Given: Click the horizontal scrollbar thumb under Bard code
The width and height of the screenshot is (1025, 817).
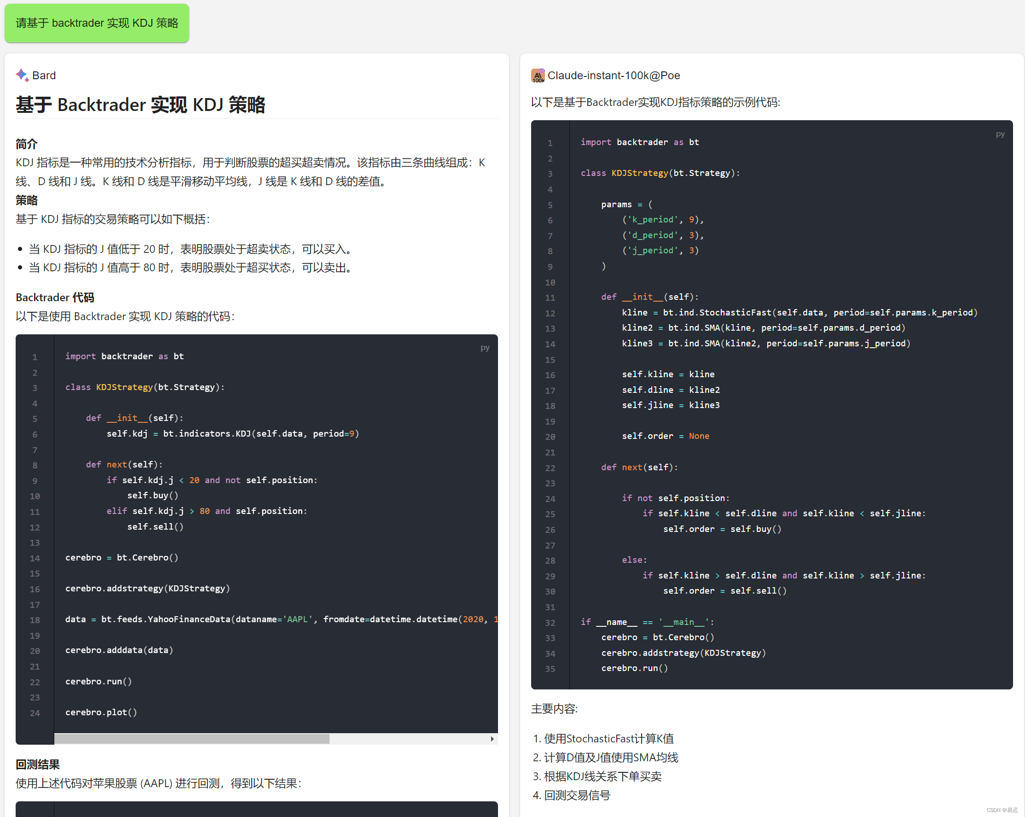Looking at the screenshot, I should coord(192,739).
